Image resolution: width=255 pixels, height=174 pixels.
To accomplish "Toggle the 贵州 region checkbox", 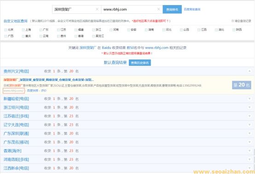I will 58,36.
